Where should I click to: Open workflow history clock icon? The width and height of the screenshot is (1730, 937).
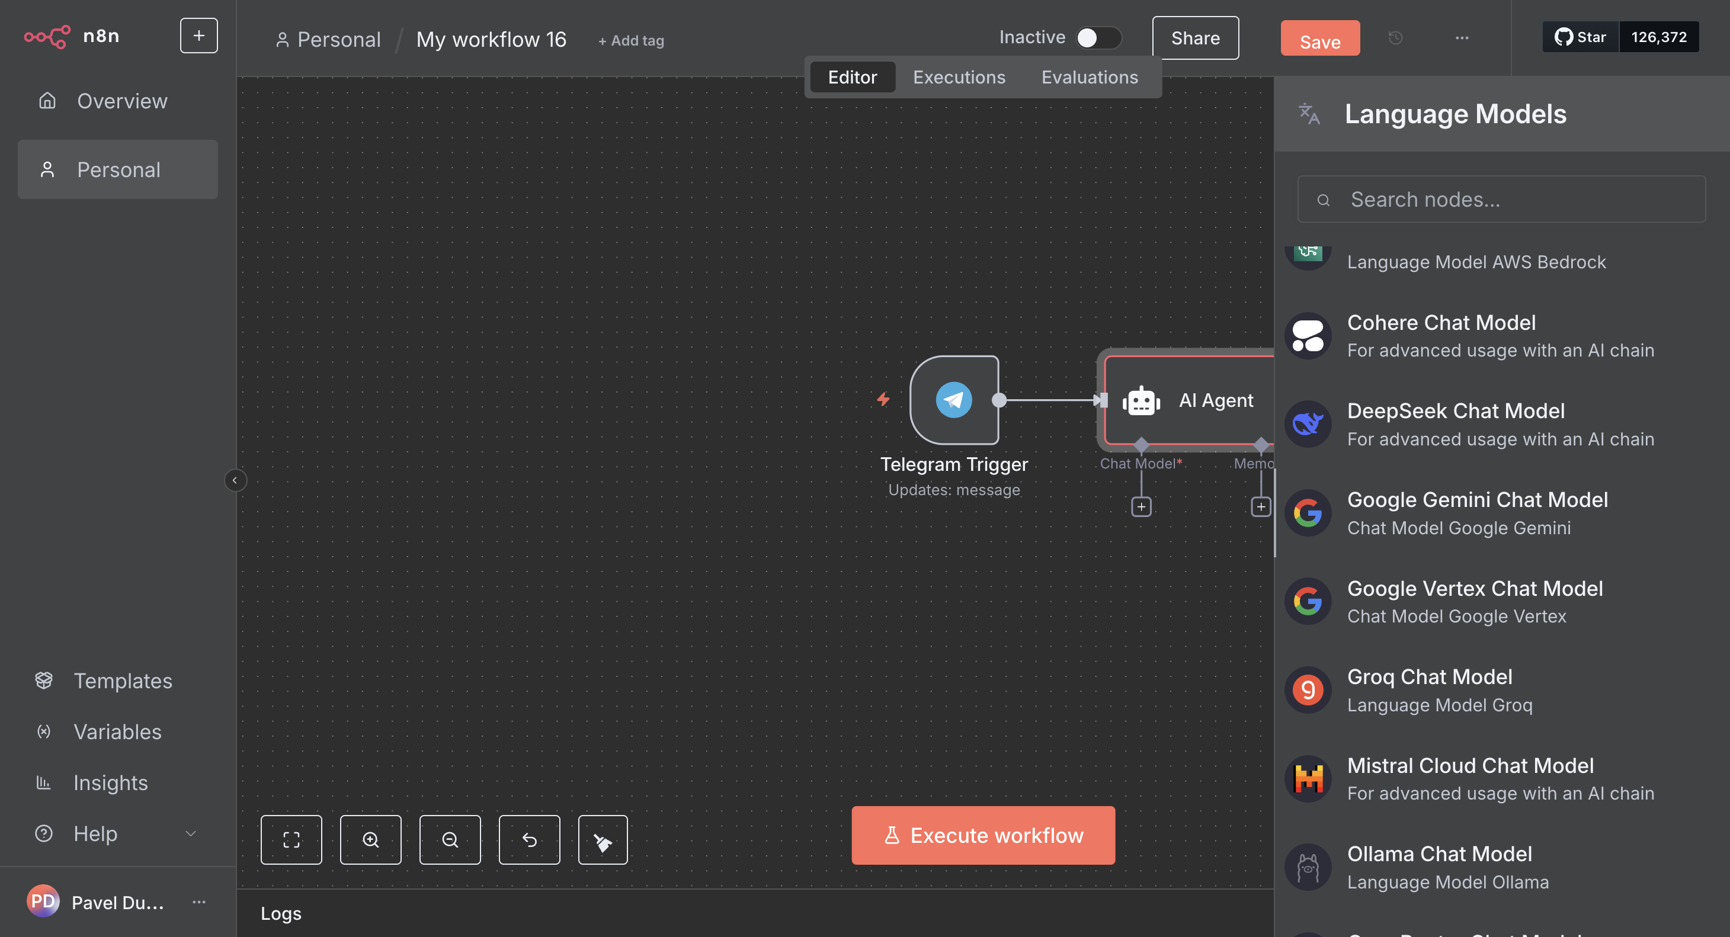pos(1395,38)
